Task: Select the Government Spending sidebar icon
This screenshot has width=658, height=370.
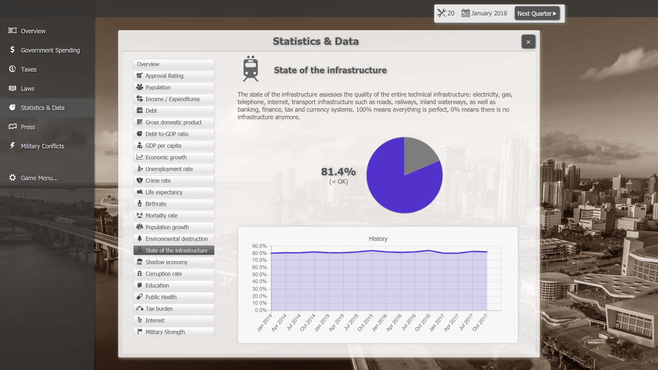Action: point(12,50)
